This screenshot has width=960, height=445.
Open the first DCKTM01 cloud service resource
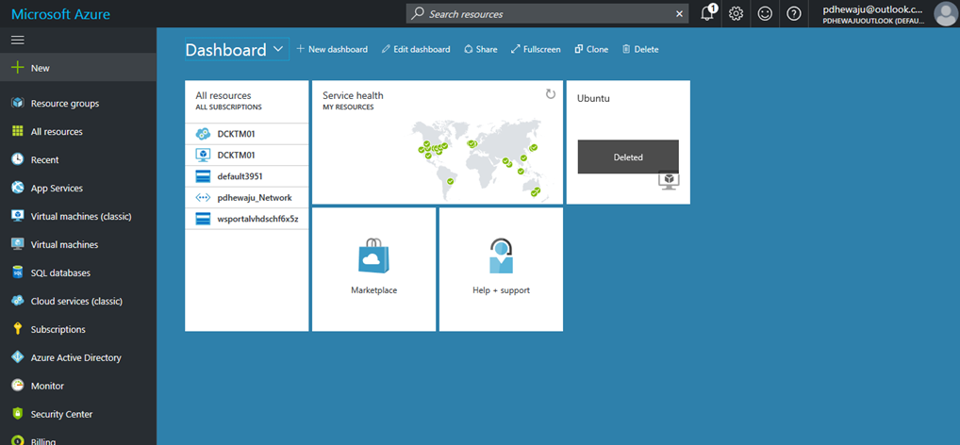coord(247,134)
